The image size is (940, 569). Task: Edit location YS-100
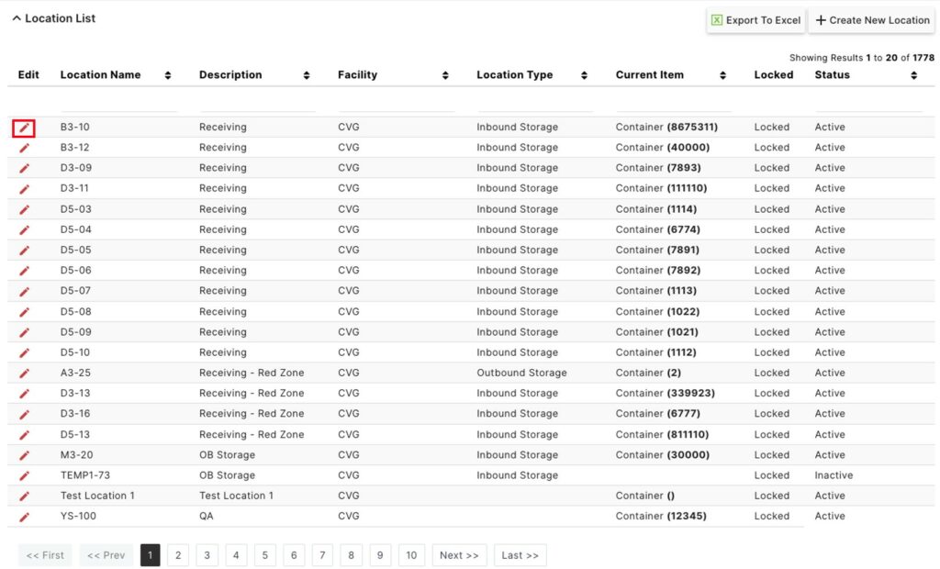pos(24,517)
